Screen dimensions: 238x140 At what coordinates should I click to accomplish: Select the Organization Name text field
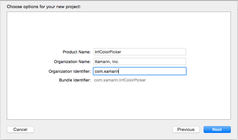140,61
